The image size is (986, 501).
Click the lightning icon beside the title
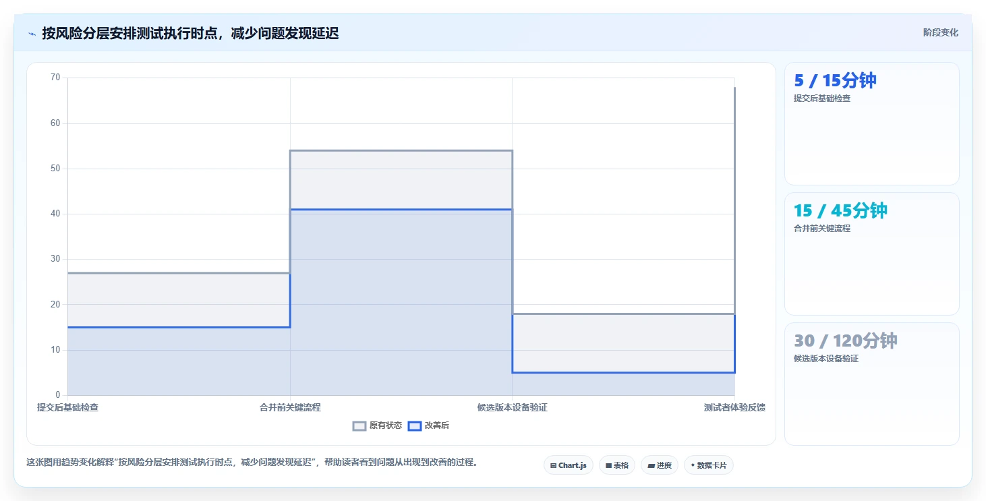coord(32,34)
